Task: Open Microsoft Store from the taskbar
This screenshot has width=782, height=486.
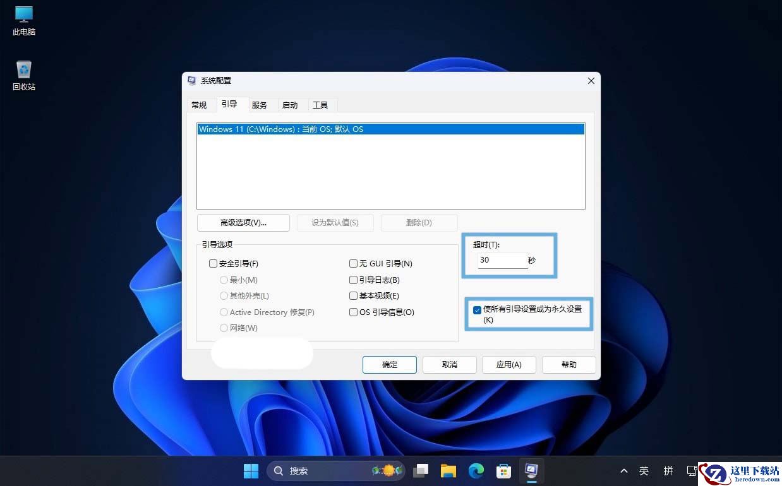Action: pyautogui.click(x=503, y=471)
